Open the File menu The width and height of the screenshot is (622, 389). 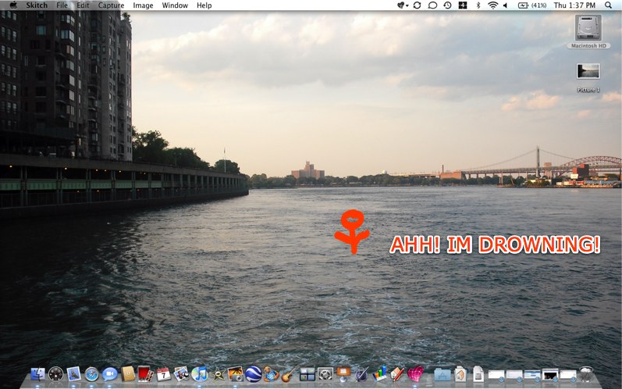point(62,5)
